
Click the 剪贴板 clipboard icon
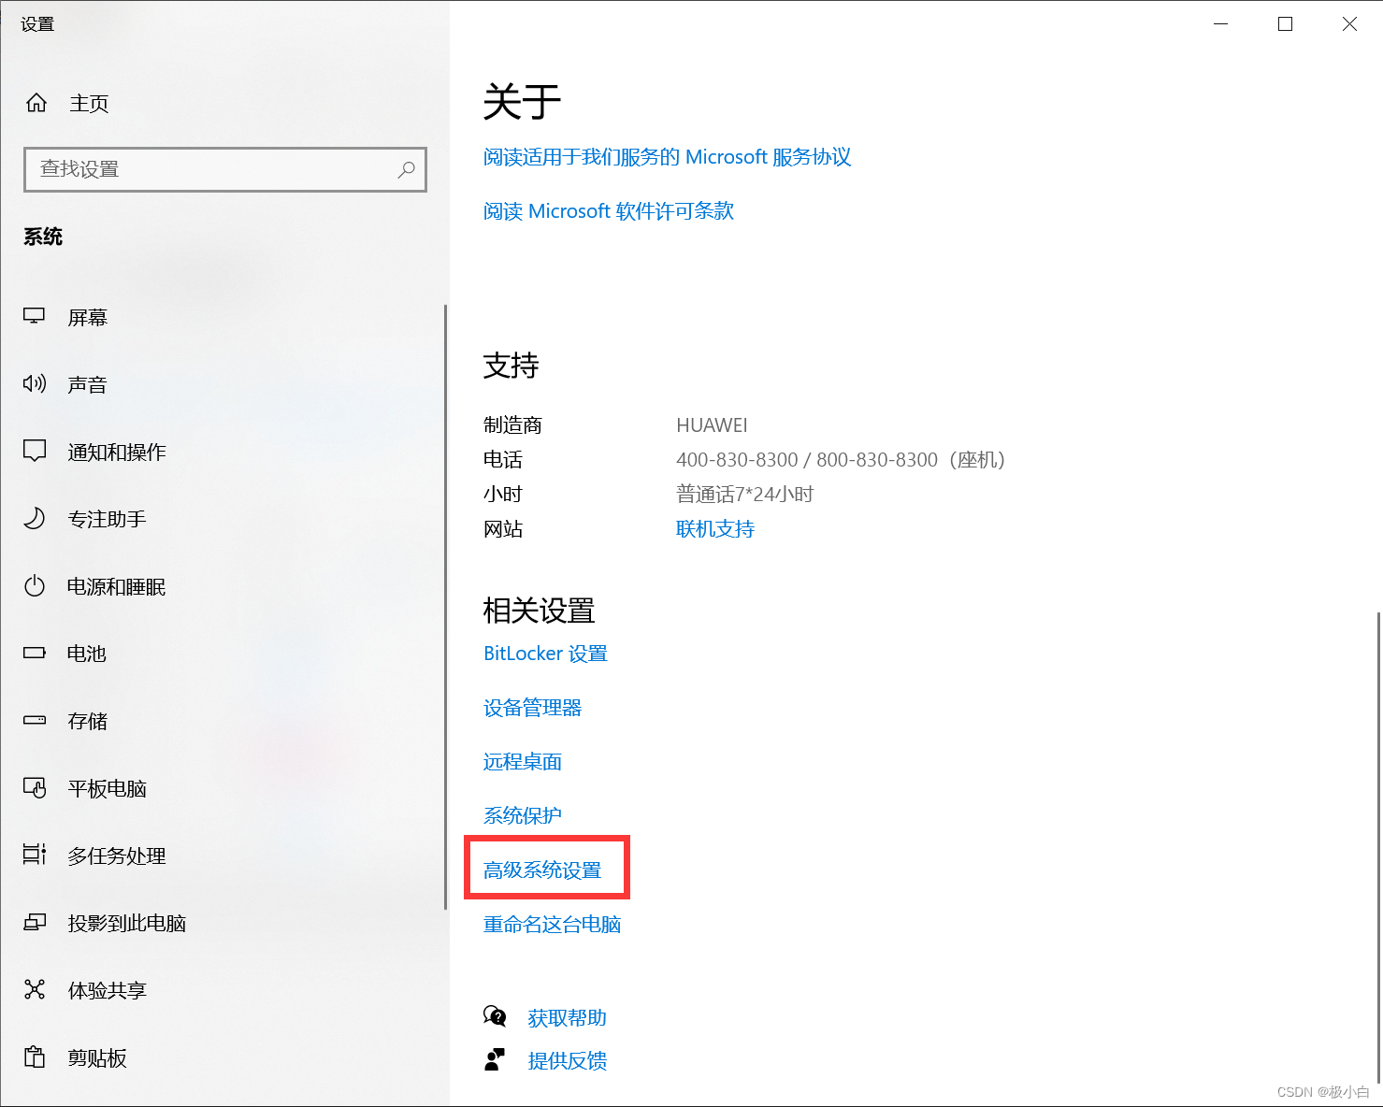click(x=35, y=1057)
